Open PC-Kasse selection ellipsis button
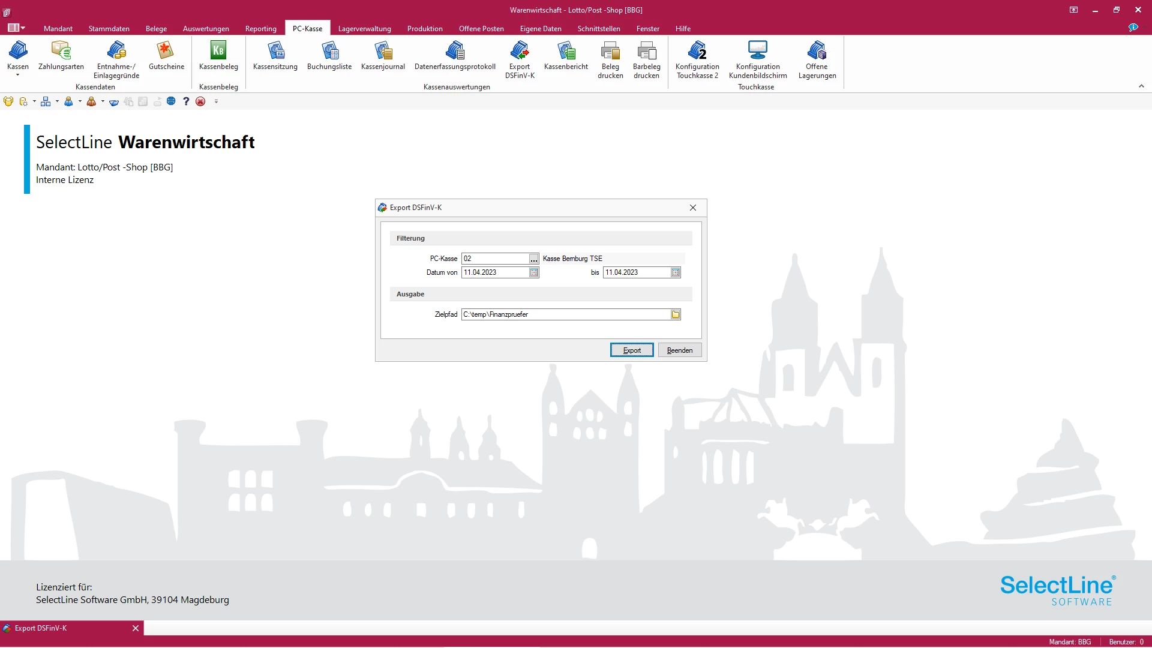The image size is (1152, 648). (x=533, y=259)
